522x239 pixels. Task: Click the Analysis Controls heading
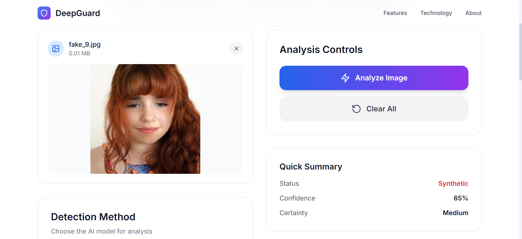(x=321, y=50)
